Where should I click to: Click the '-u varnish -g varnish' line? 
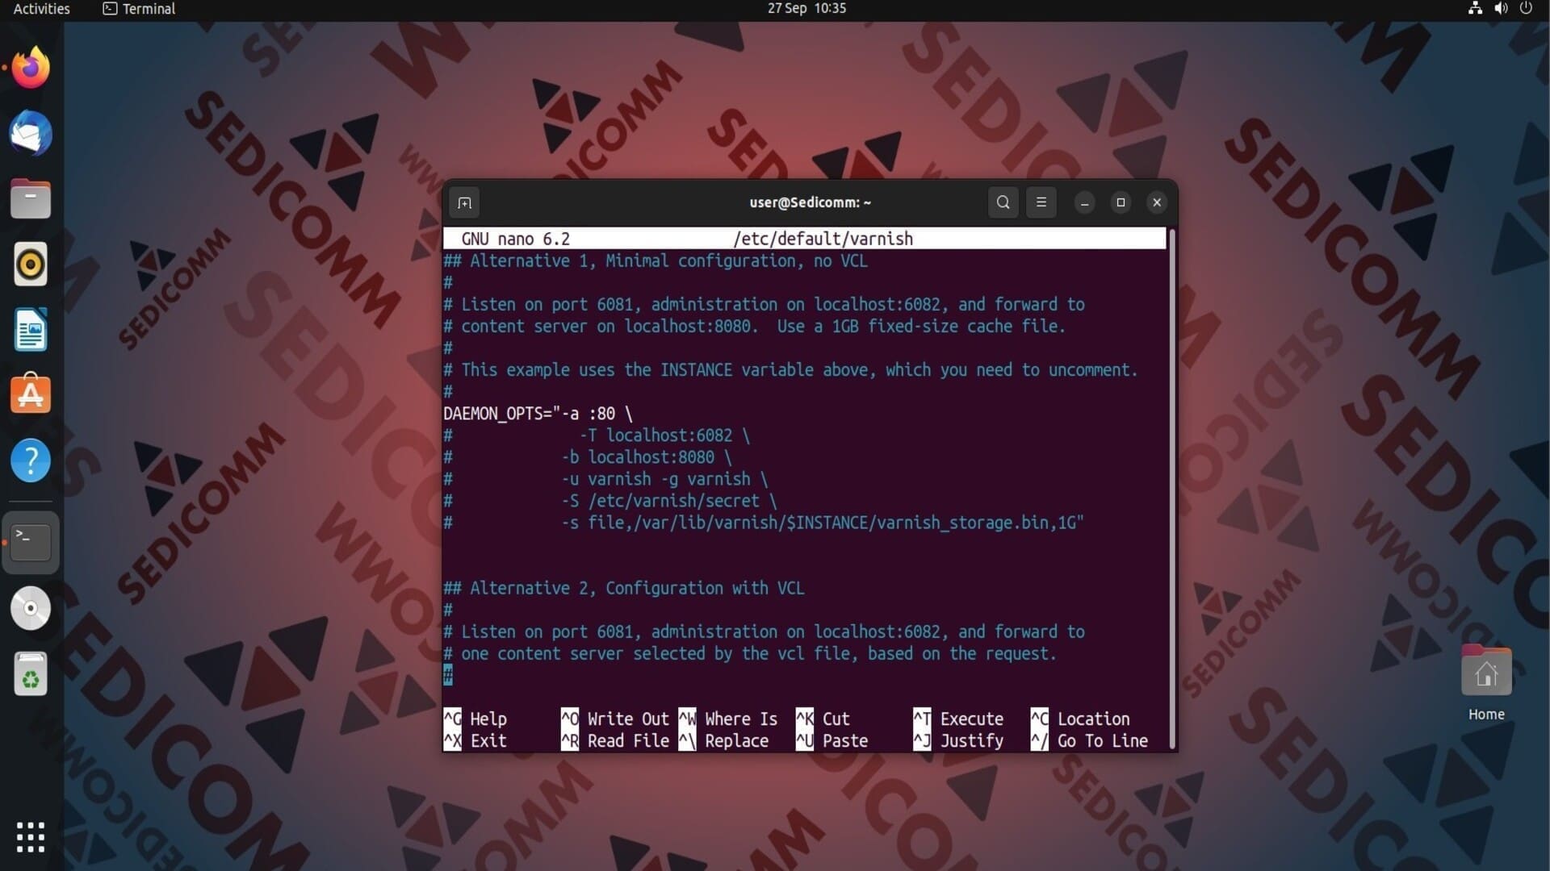pos(605,479)
